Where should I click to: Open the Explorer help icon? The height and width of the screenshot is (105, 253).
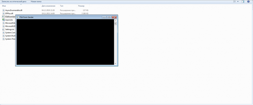click(x=248, y=2)
